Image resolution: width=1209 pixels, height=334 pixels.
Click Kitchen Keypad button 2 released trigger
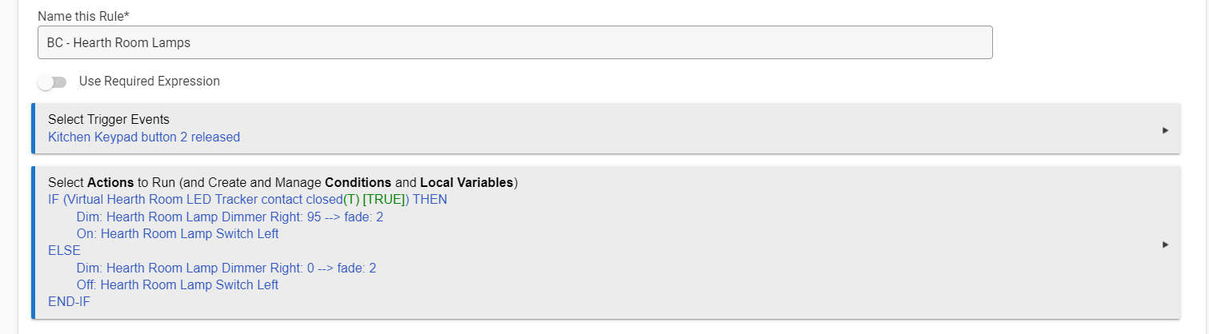click(144, 137)
